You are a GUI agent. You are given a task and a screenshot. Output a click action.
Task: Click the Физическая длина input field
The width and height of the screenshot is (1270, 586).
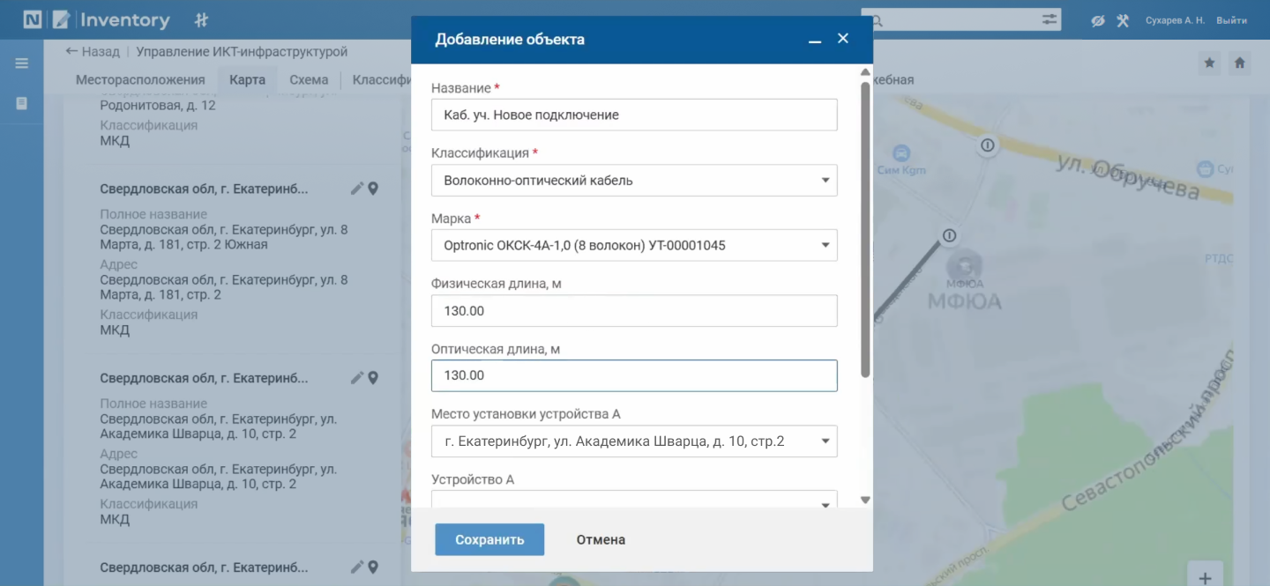pyautogui.click(x=633, y=311)
